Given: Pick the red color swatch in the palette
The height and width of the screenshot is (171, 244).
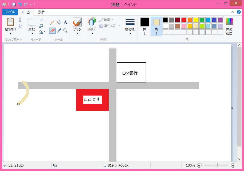Looking at the screenshot, I should tap(184, 20).
